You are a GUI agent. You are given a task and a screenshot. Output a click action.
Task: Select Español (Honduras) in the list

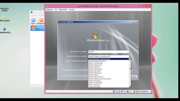point(108,65)
